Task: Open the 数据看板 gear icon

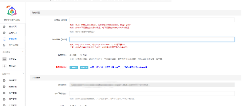Action: 4,87
